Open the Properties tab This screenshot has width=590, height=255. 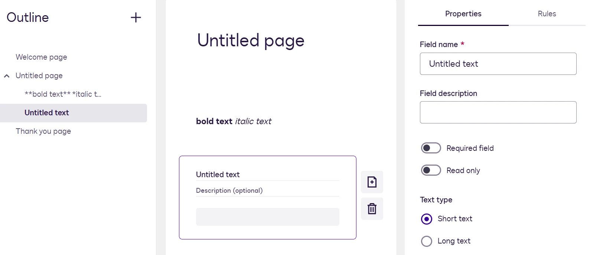pyautogui.click(x=463, y=14)
